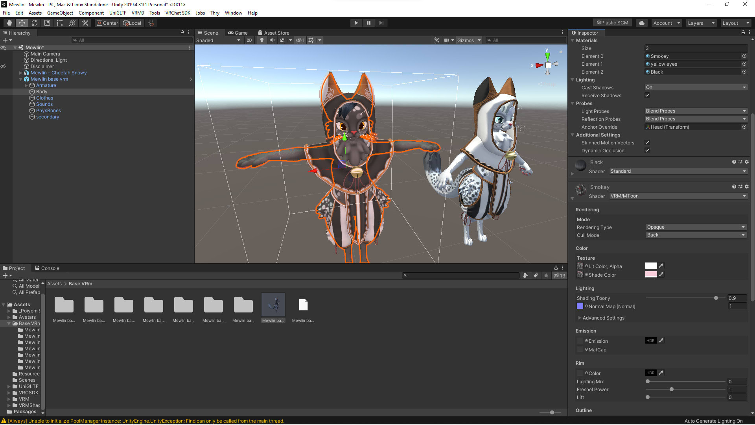Toggle Receive Shadows checkbox
This screenshot has width=755, height=425.
pyautogui.click(x=648, y=95)
